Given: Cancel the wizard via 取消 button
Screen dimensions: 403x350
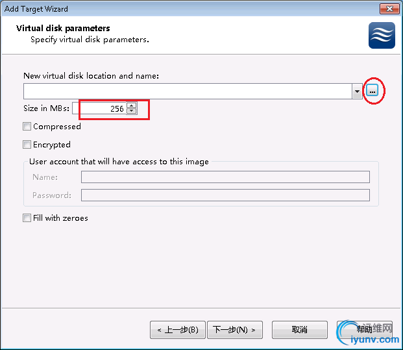Looking at the screenshot, I should click(300, 330).
